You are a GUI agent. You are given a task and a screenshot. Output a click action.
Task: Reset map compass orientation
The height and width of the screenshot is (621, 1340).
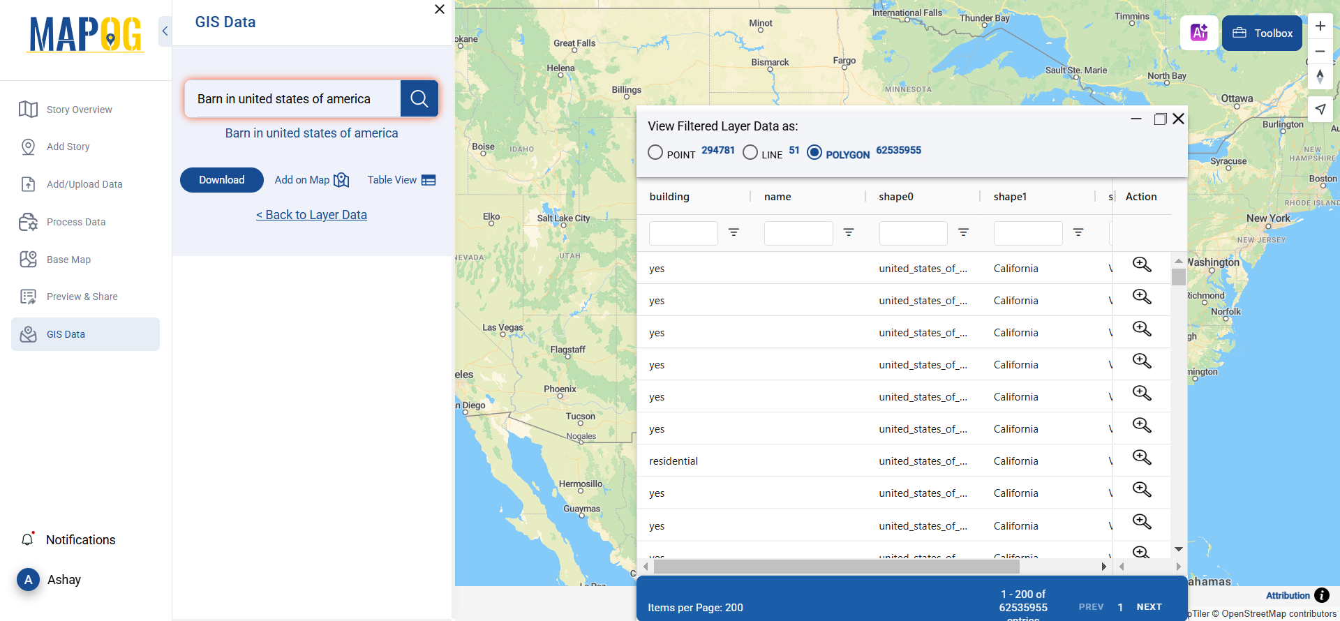tap(1320, 76)
